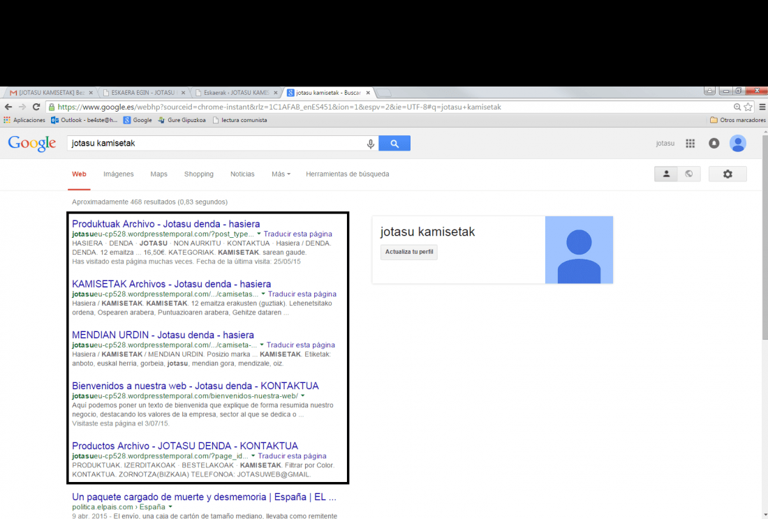Switch to Shopping results
Viewport: 768px width, 519px height.
pos(199,174)
